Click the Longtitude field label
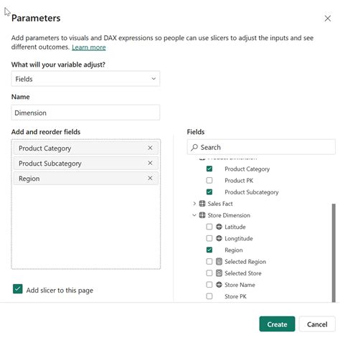Viewport: 340px width, 340px height. (239, 239)
